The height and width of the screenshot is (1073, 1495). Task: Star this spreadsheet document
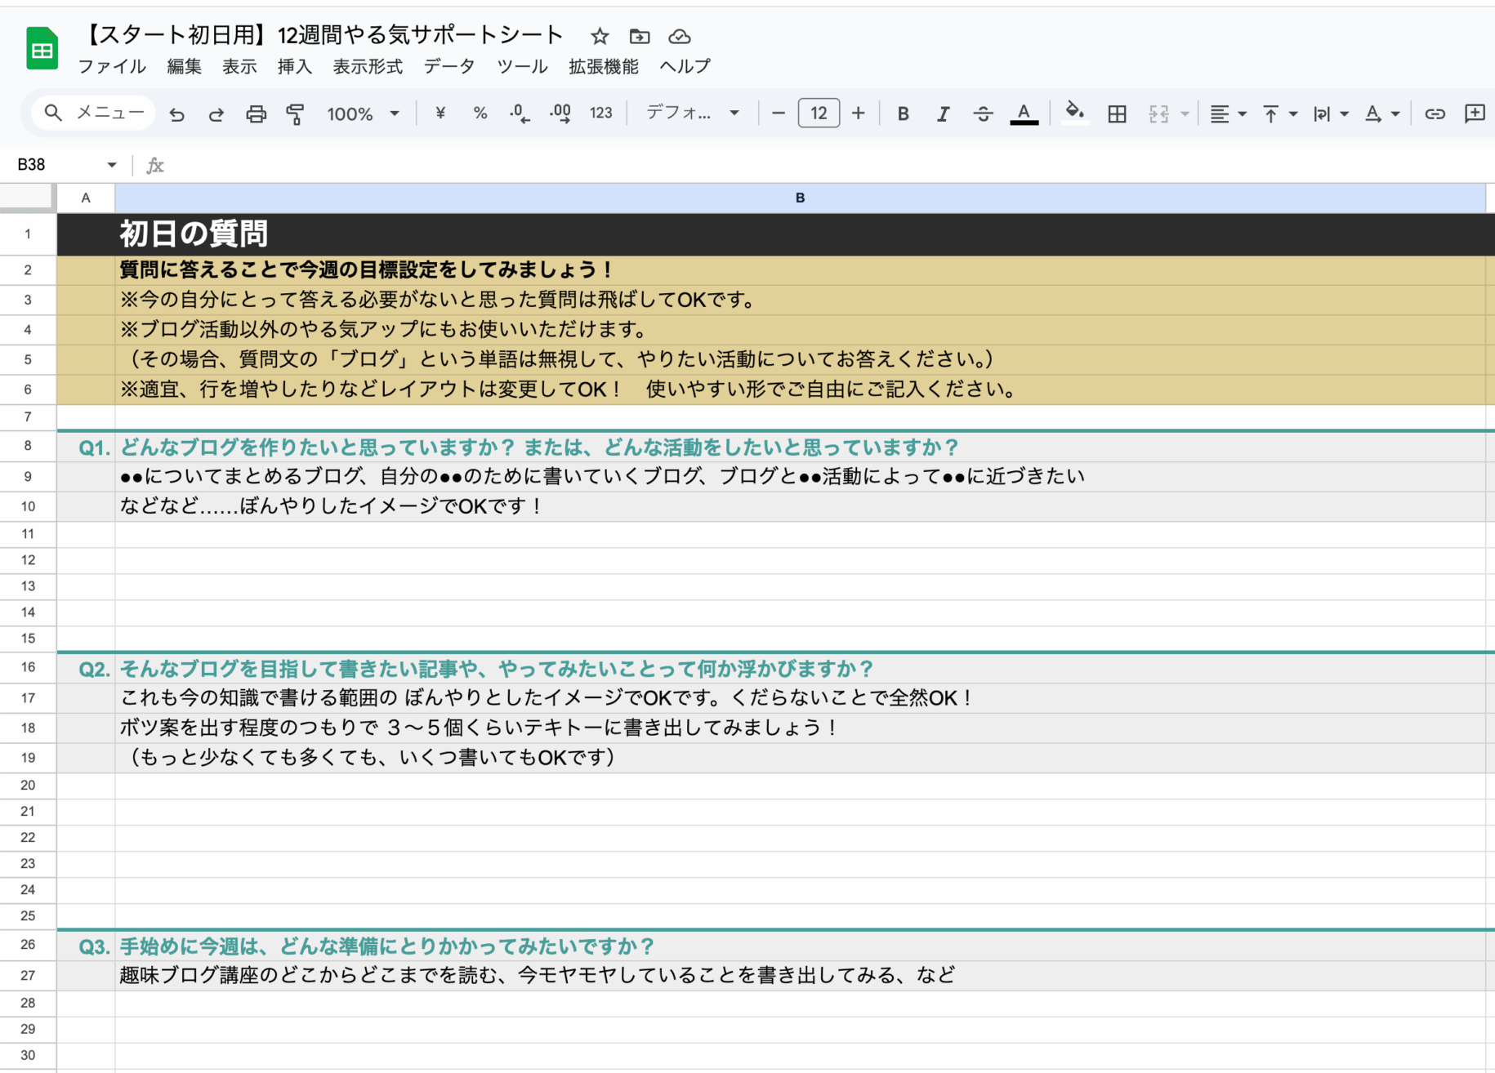point(600,36)
